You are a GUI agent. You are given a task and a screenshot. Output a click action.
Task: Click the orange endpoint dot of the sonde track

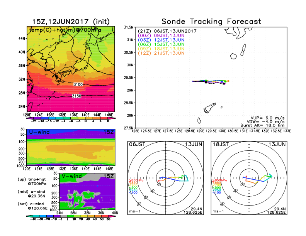click(228, 81)
